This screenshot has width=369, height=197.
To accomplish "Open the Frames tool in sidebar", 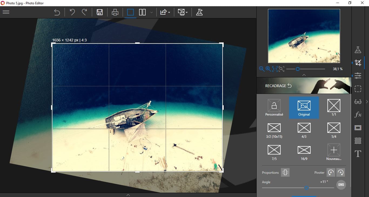I will pos(358,128).
